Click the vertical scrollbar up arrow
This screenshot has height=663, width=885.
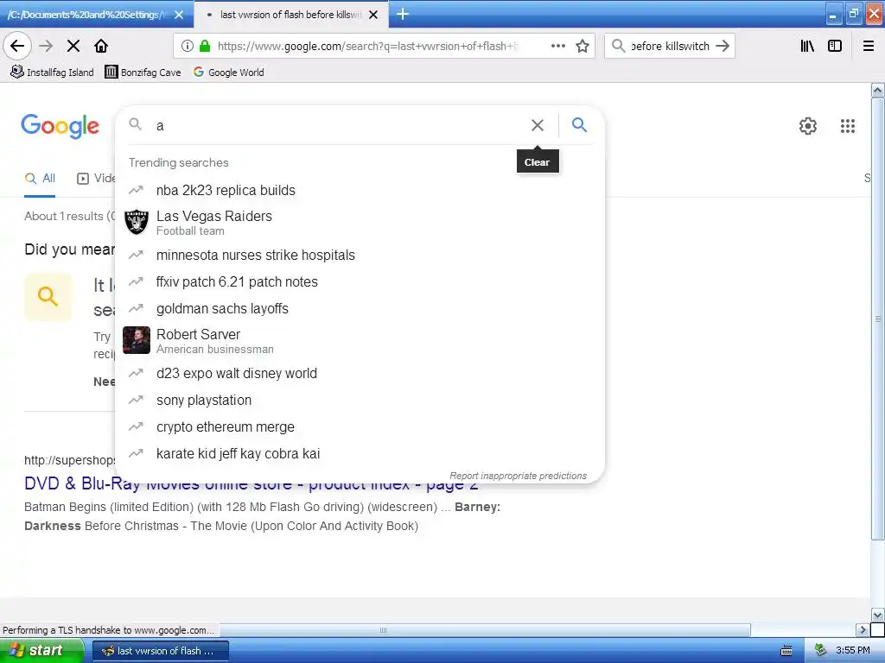coord(878,90)
